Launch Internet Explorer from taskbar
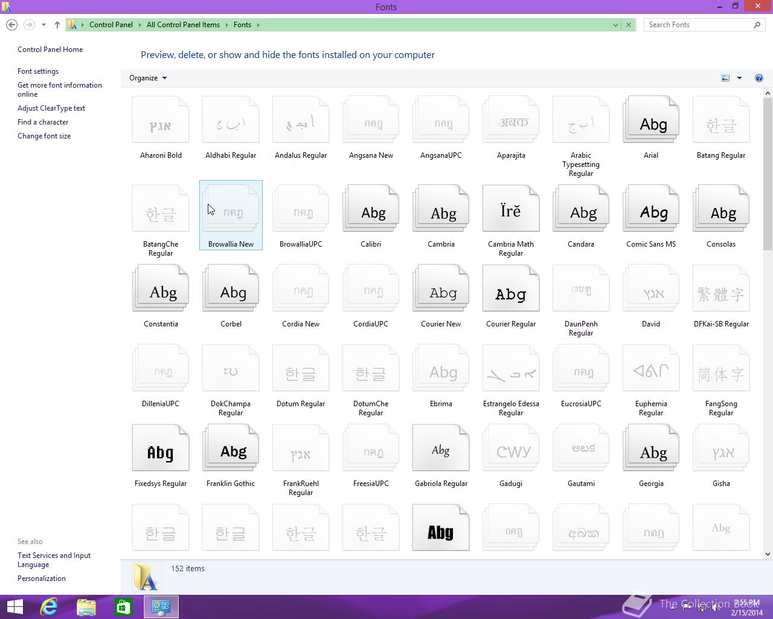 point(49,607)
